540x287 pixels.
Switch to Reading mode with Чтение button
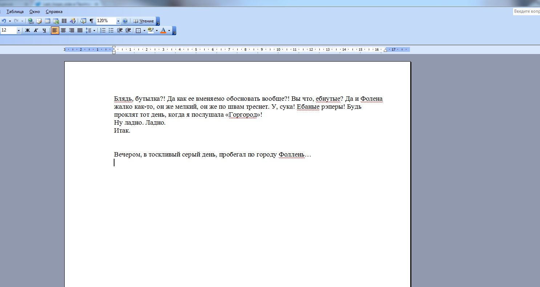tap(144, 21)
